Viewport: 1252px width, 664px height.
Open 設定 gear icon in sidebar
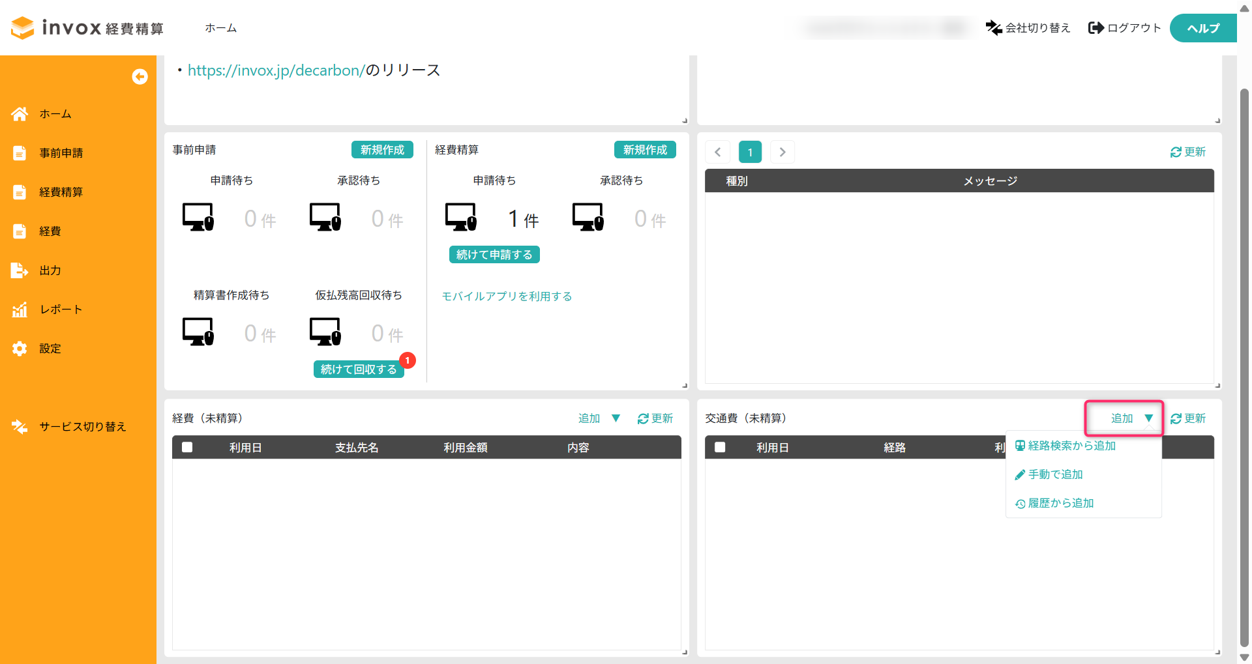coord(20,349)
